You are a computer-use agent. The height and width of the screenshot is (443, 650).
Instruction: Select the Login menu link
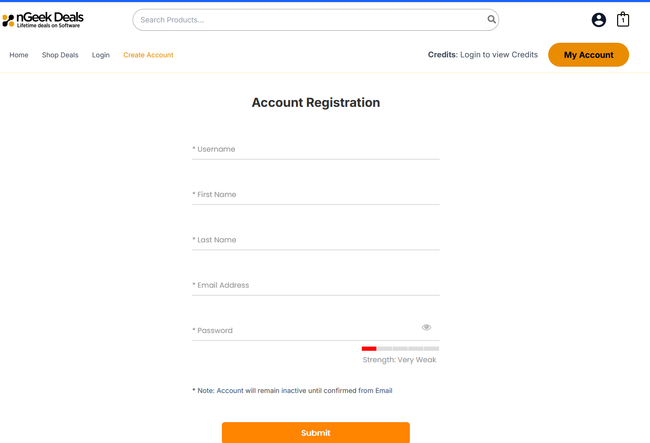[x=101, y=55]
